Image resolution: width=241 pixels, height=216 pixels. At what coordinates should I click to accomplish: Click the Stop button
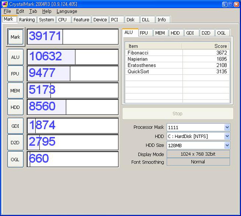pyautogui.click(x=178, y=114)
